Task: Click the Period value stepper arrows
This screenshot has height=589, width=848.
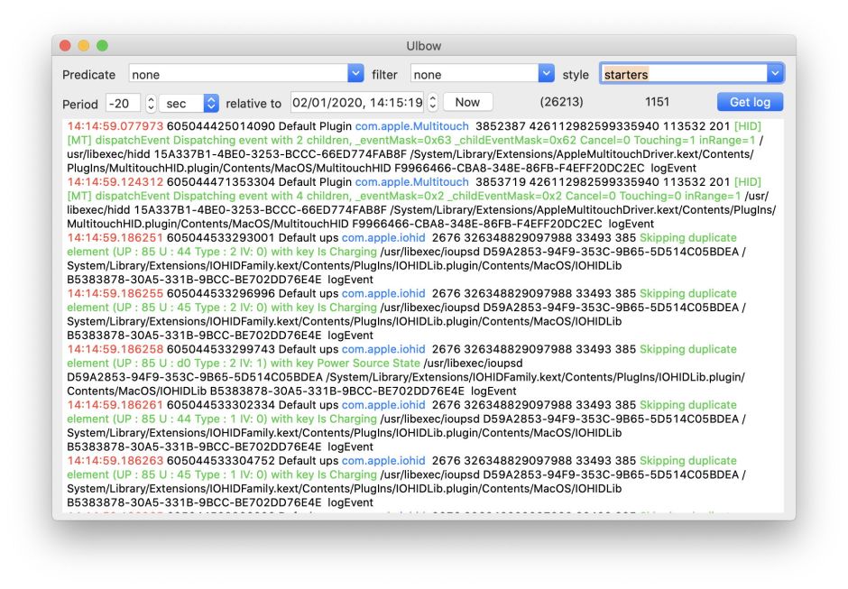Action: 151,104
